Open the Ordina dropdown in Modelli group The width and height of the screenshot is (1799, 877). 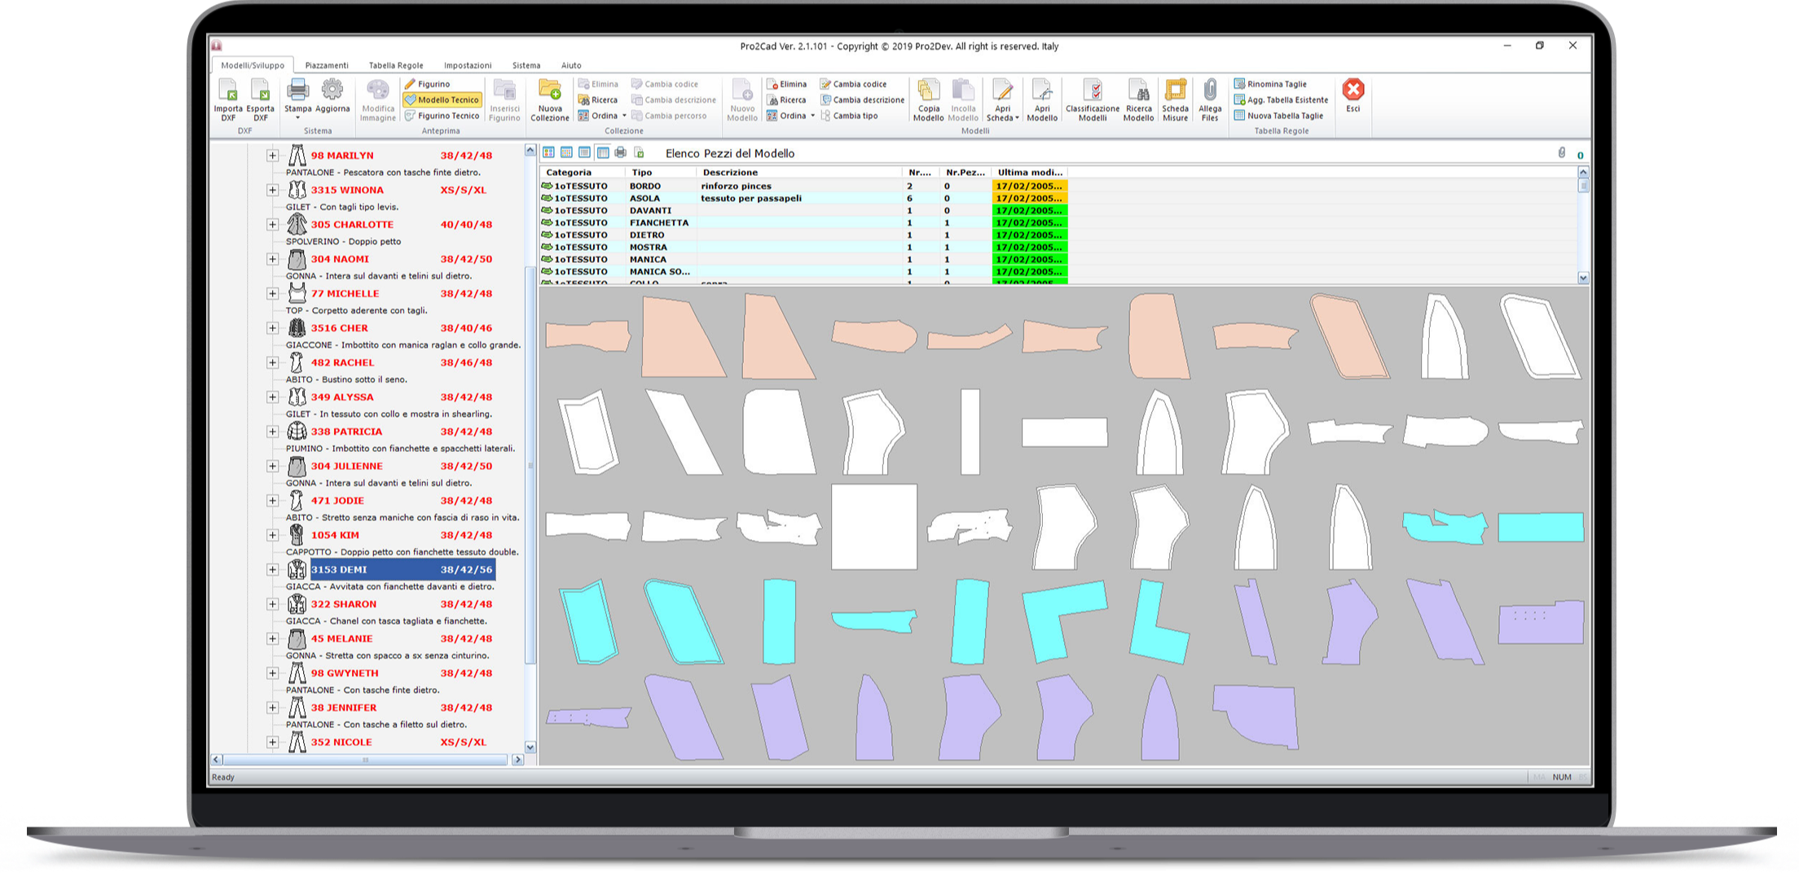(x=812, y=116)
